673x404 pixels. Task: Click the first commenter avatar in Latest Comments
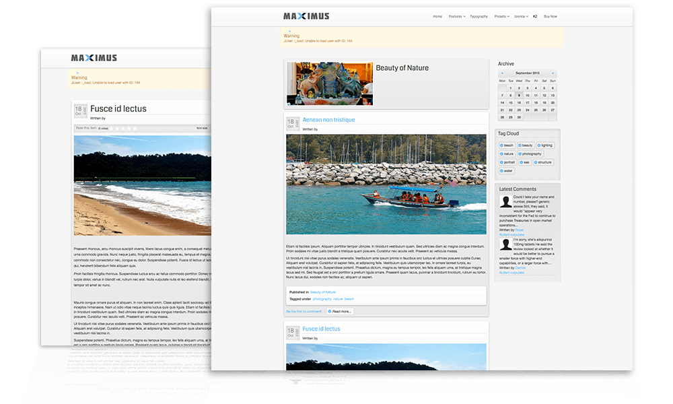(505, 202)
